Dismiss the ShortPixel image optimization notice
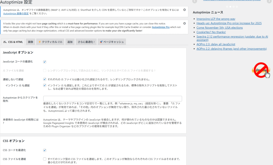The width and height of the screenshot is (273, 165). (x=184, y=10)
